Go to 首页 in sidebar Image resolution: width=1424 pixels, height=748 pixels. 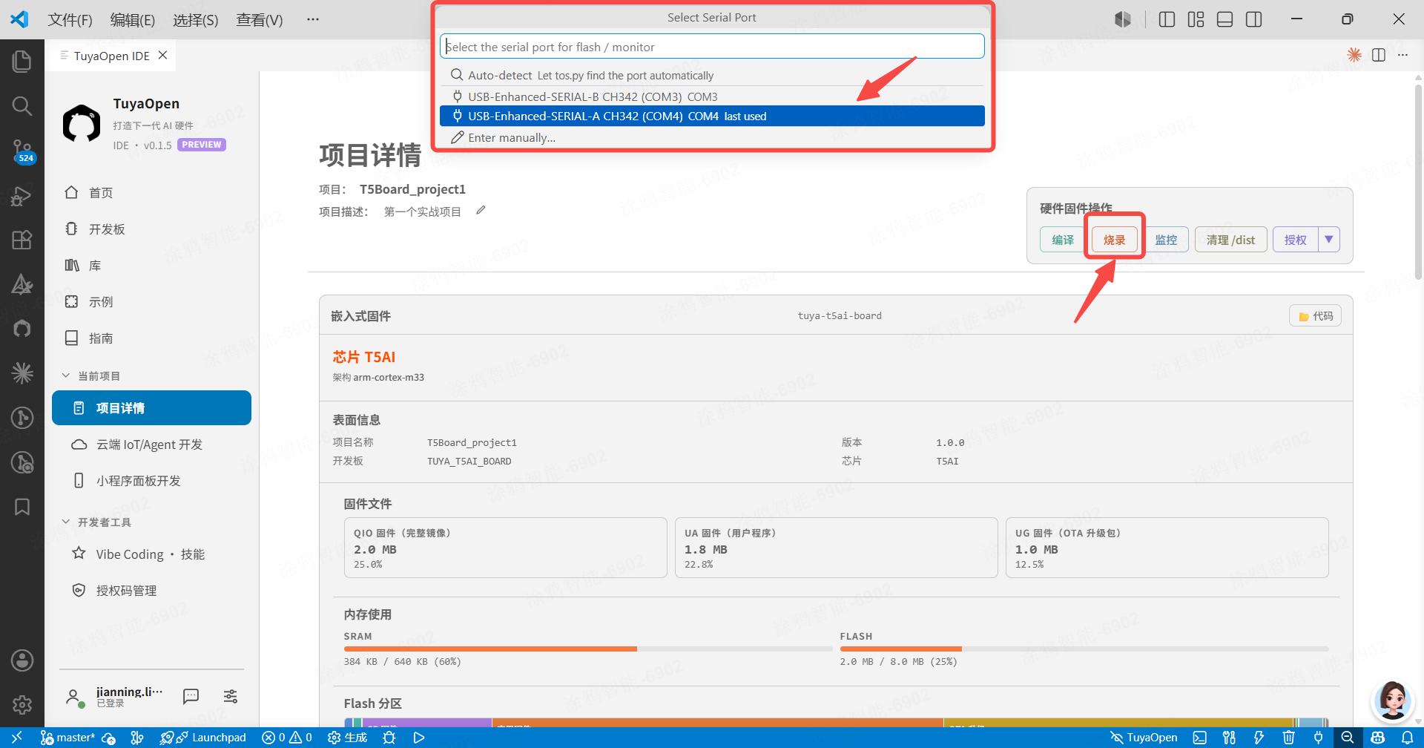(151, 193)
